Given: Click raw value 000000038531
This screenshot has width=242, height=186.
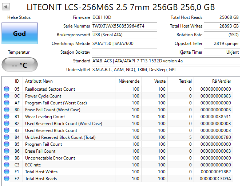Looking at the screenshot, I should click(215, 117).
